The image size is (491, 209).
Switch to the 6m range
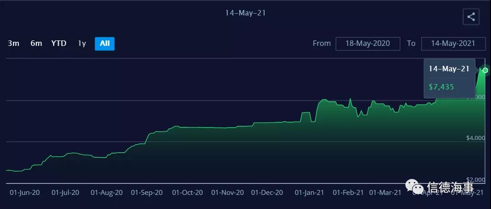pos(36,44)
